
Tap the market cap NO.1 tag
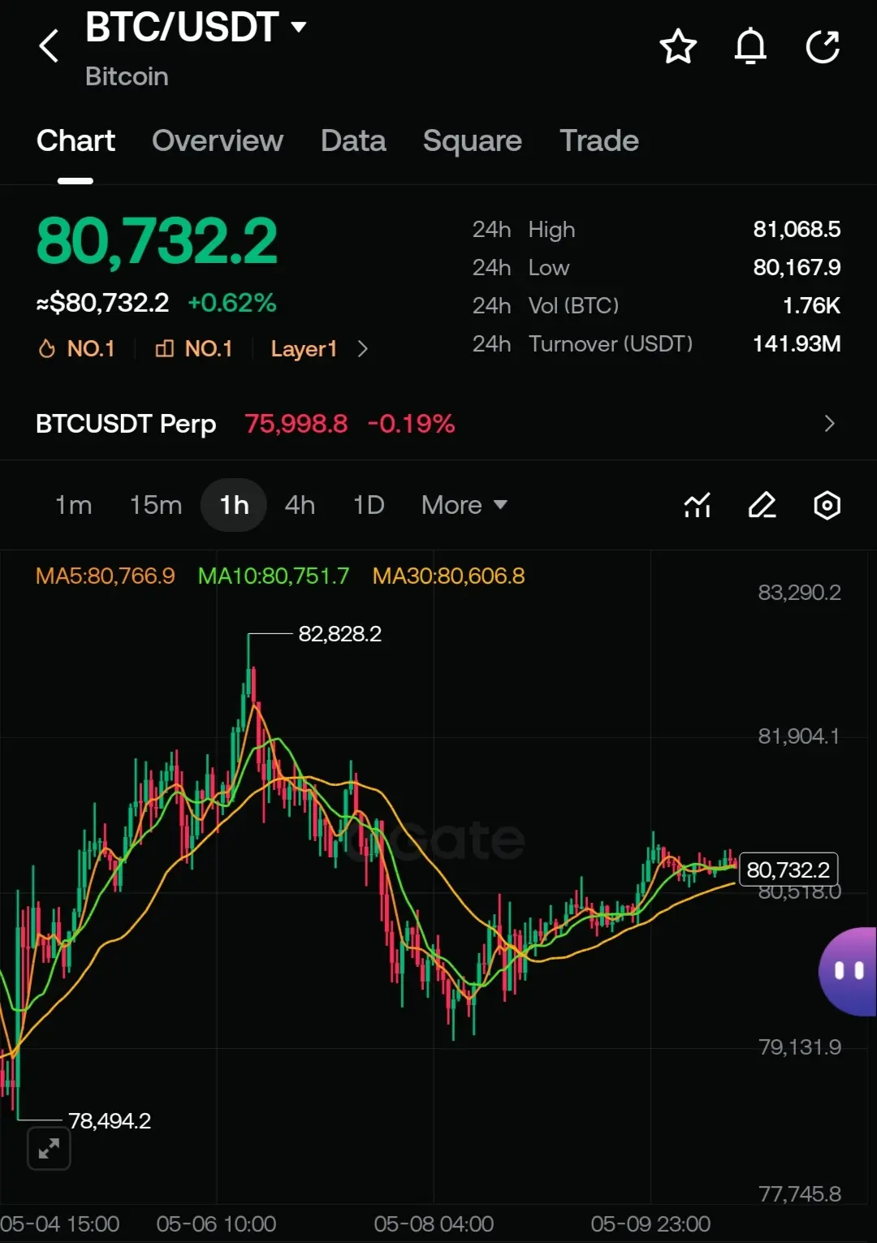[194, 348]
